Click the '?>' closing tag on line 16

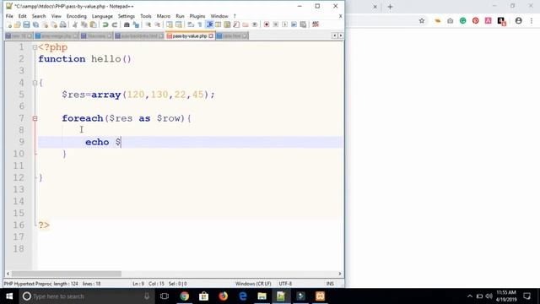point(44,225)
